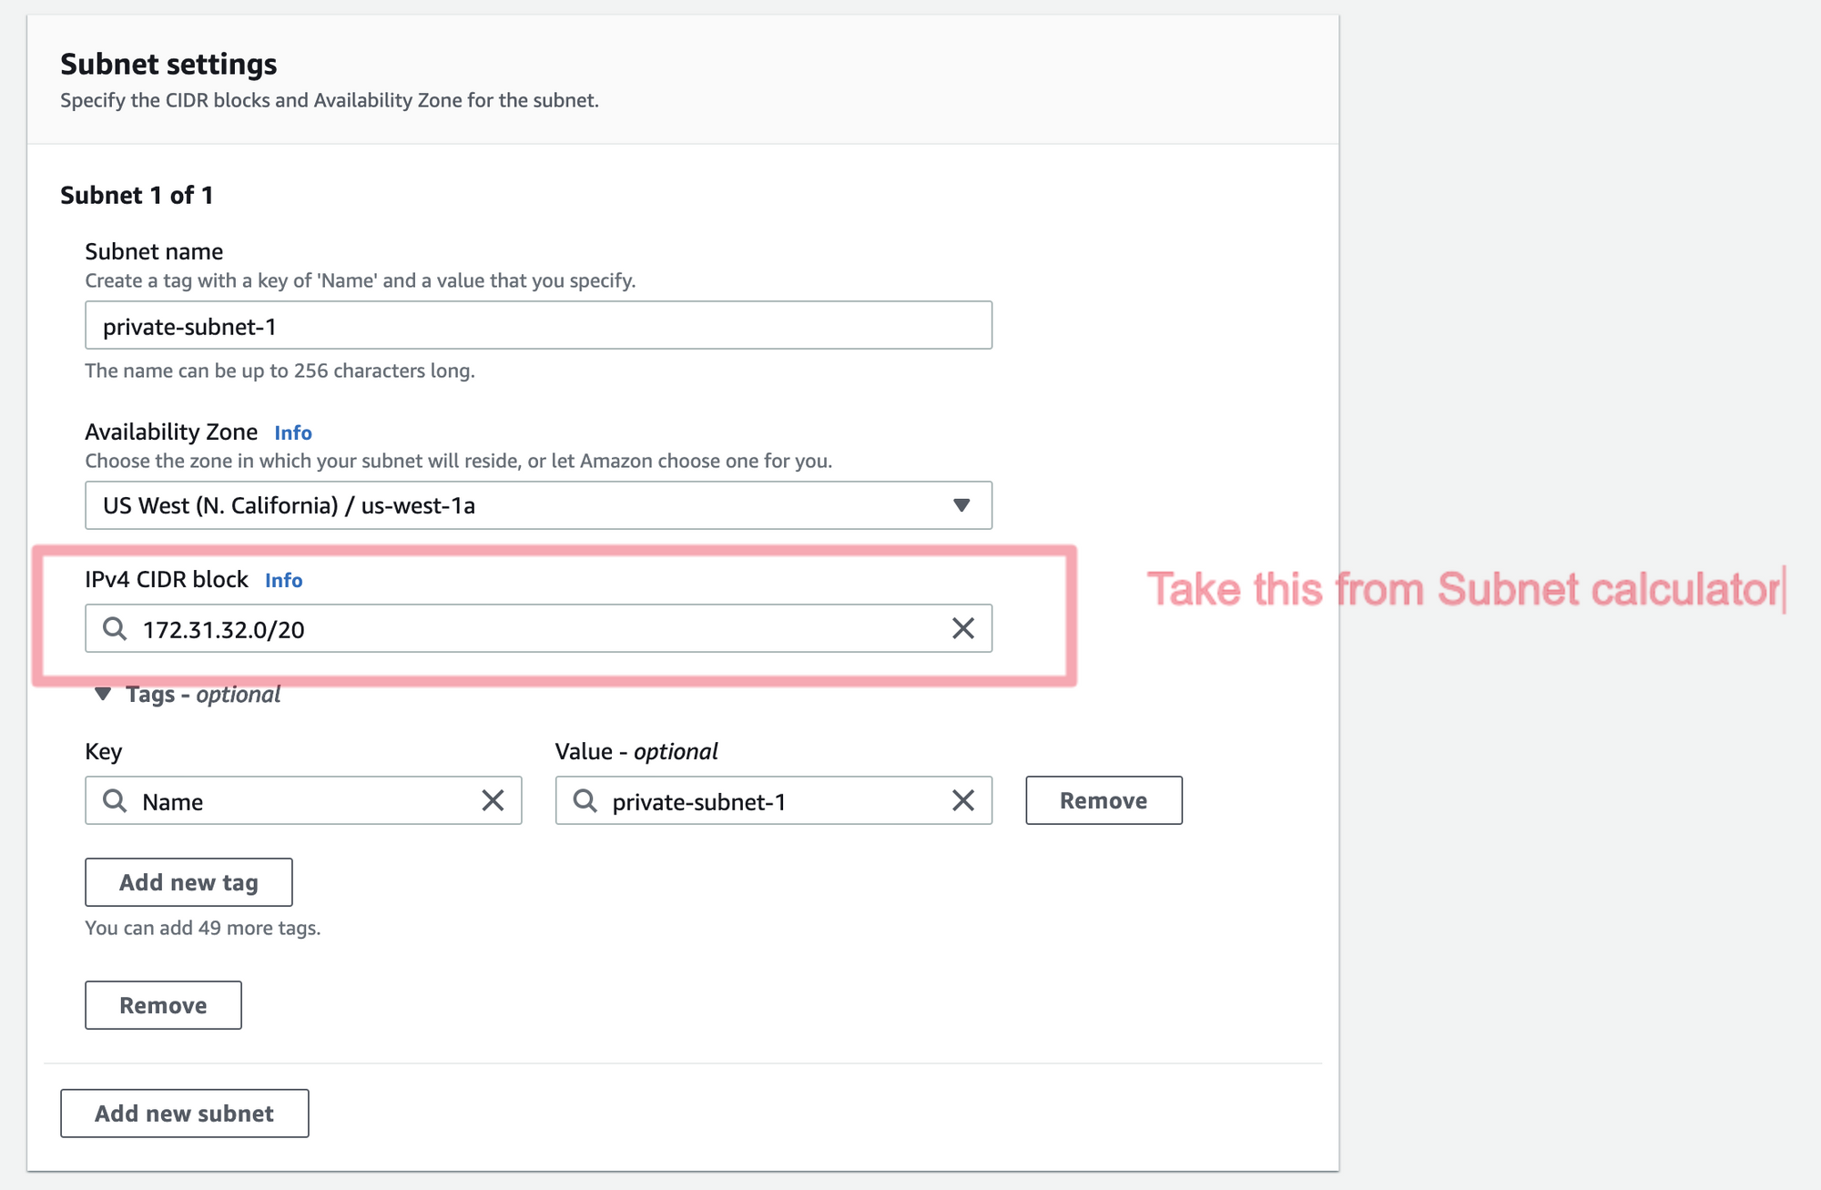The height and width of the screenshot is (1190, 1821).
Task: Clear the tag Value field
Action: 962,800
